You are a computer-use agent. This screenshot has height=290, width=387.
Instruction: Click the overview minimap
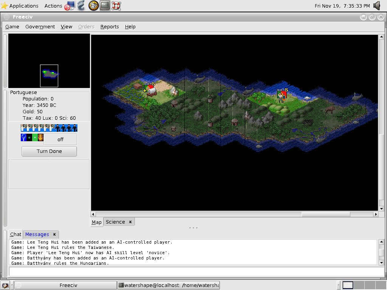coord(49,61)
